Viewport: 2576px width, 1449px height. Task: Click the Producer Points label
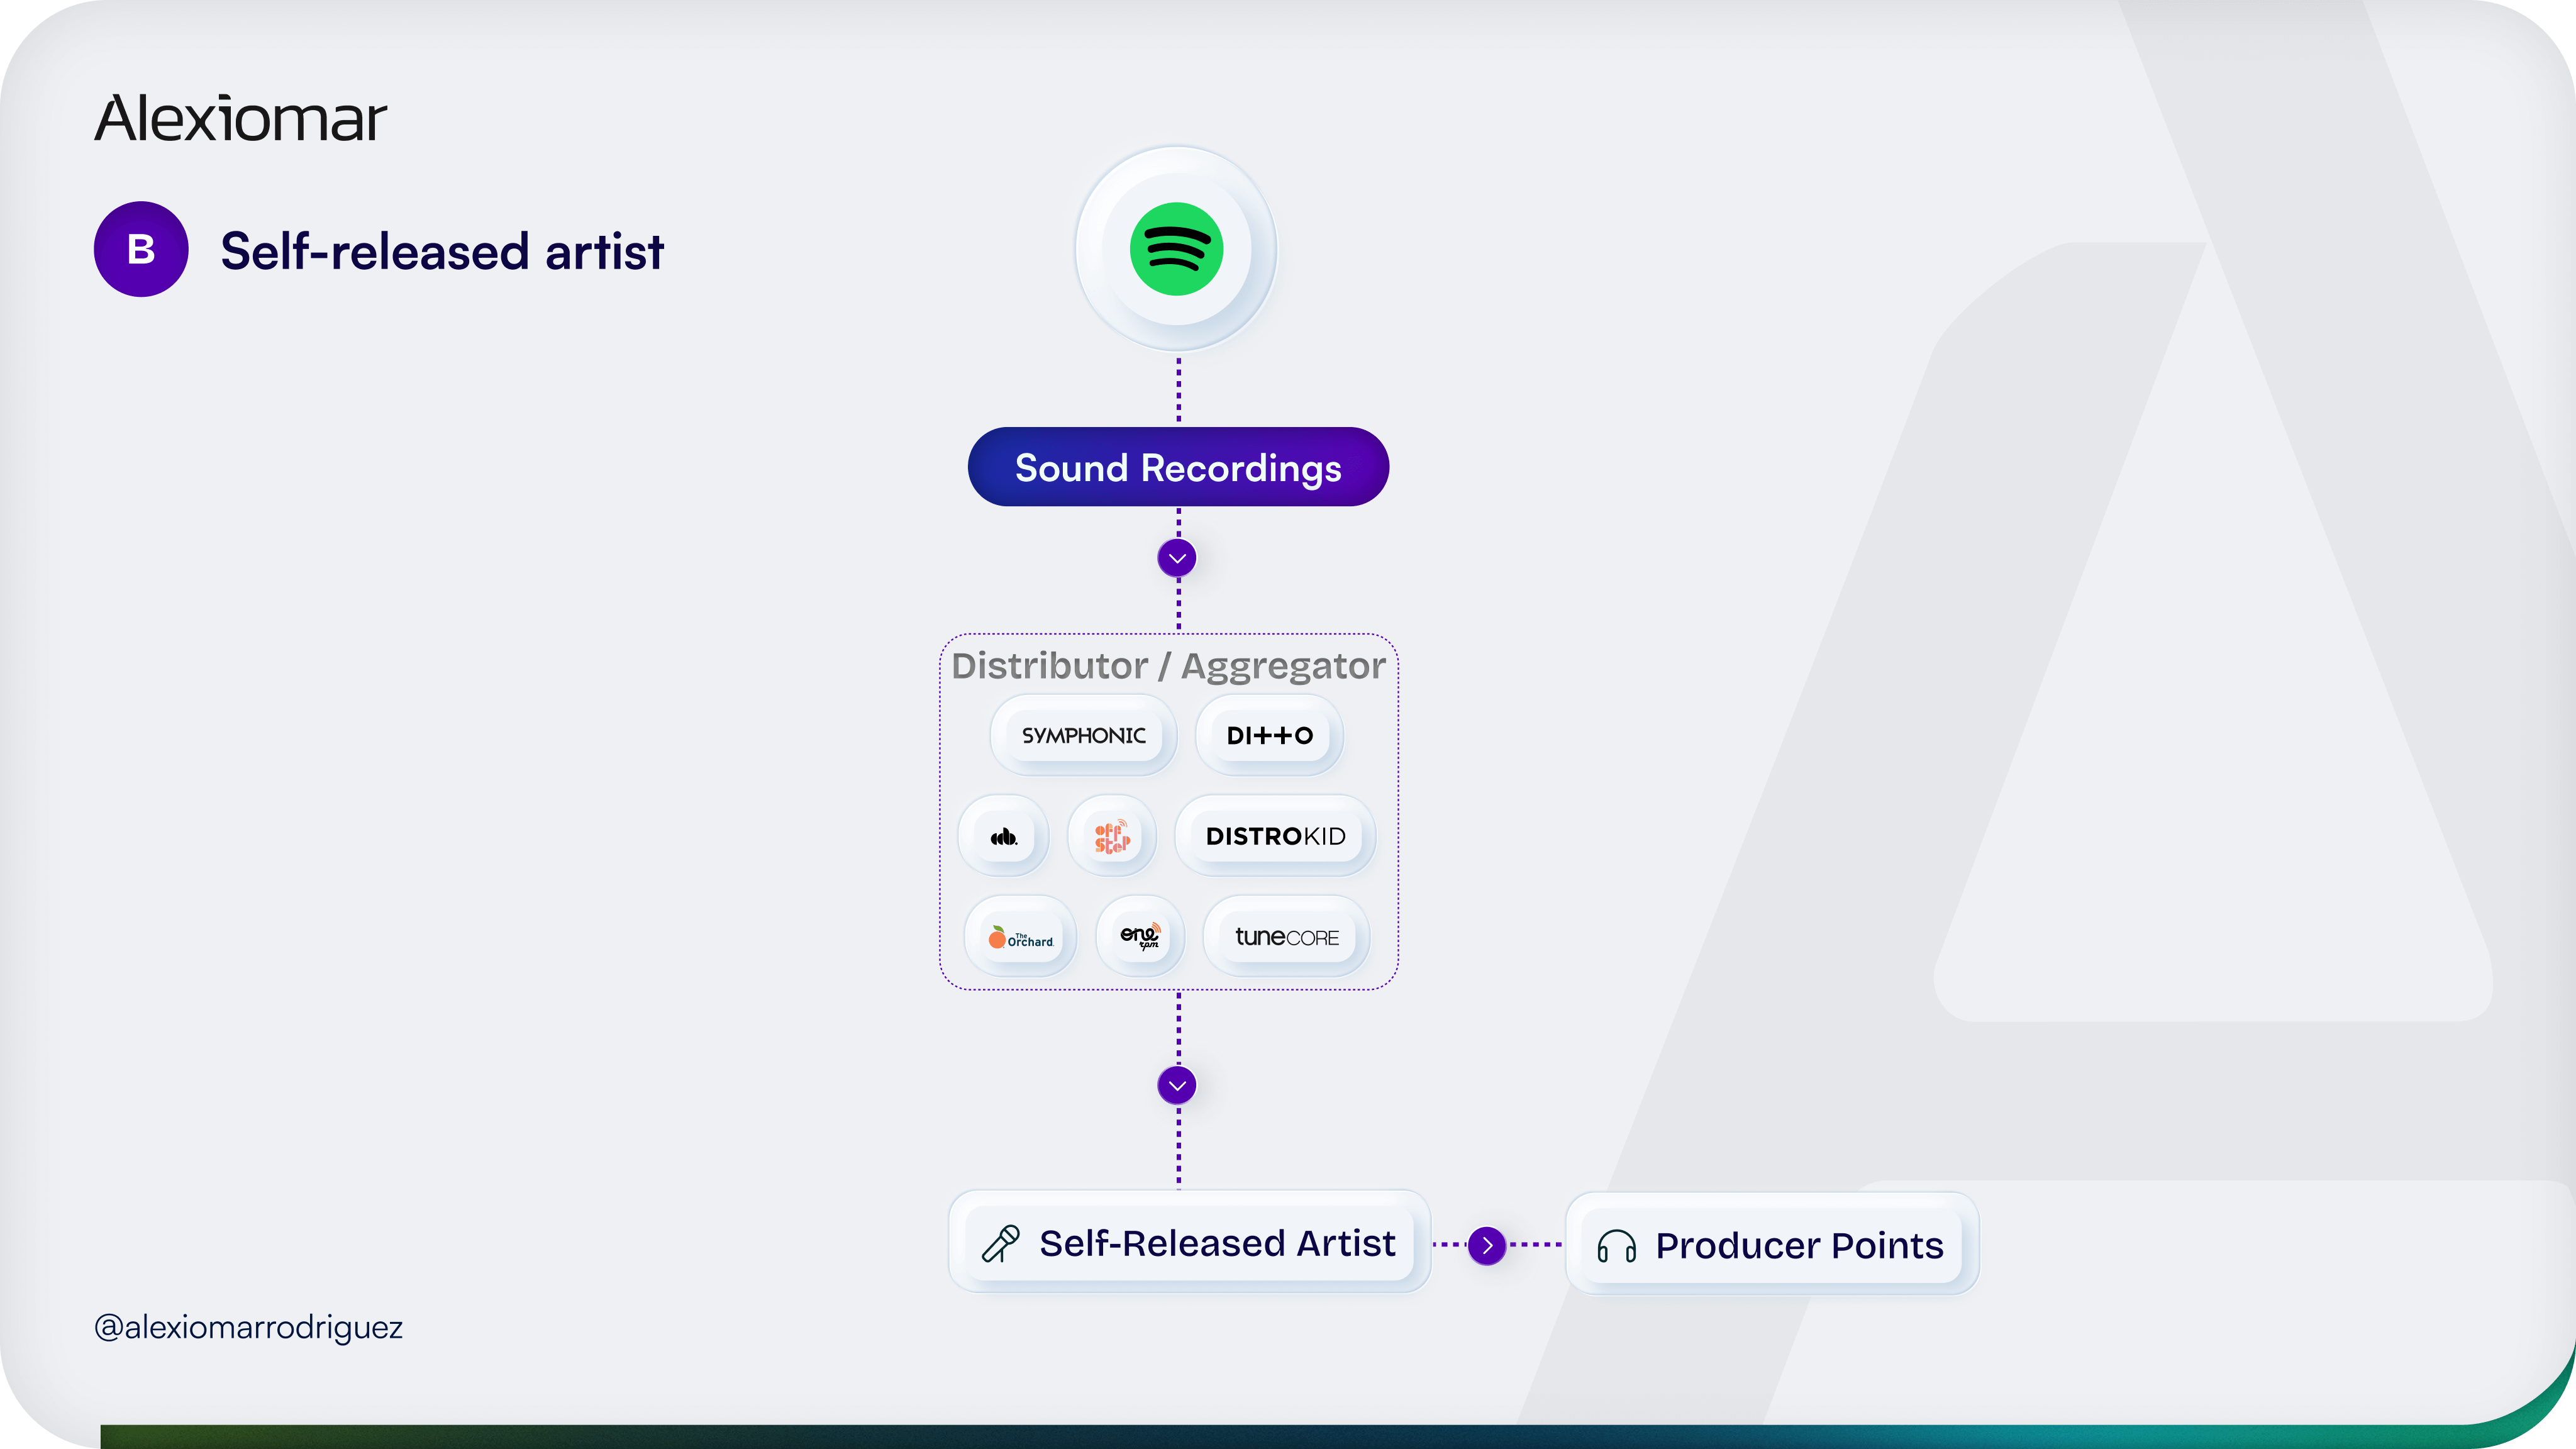(1799, 1246)
